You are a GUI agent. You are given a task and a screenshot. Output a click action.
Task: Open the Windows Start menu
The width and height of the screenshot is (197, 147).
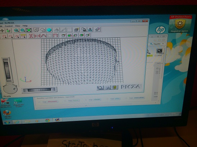tap(7, 122)
